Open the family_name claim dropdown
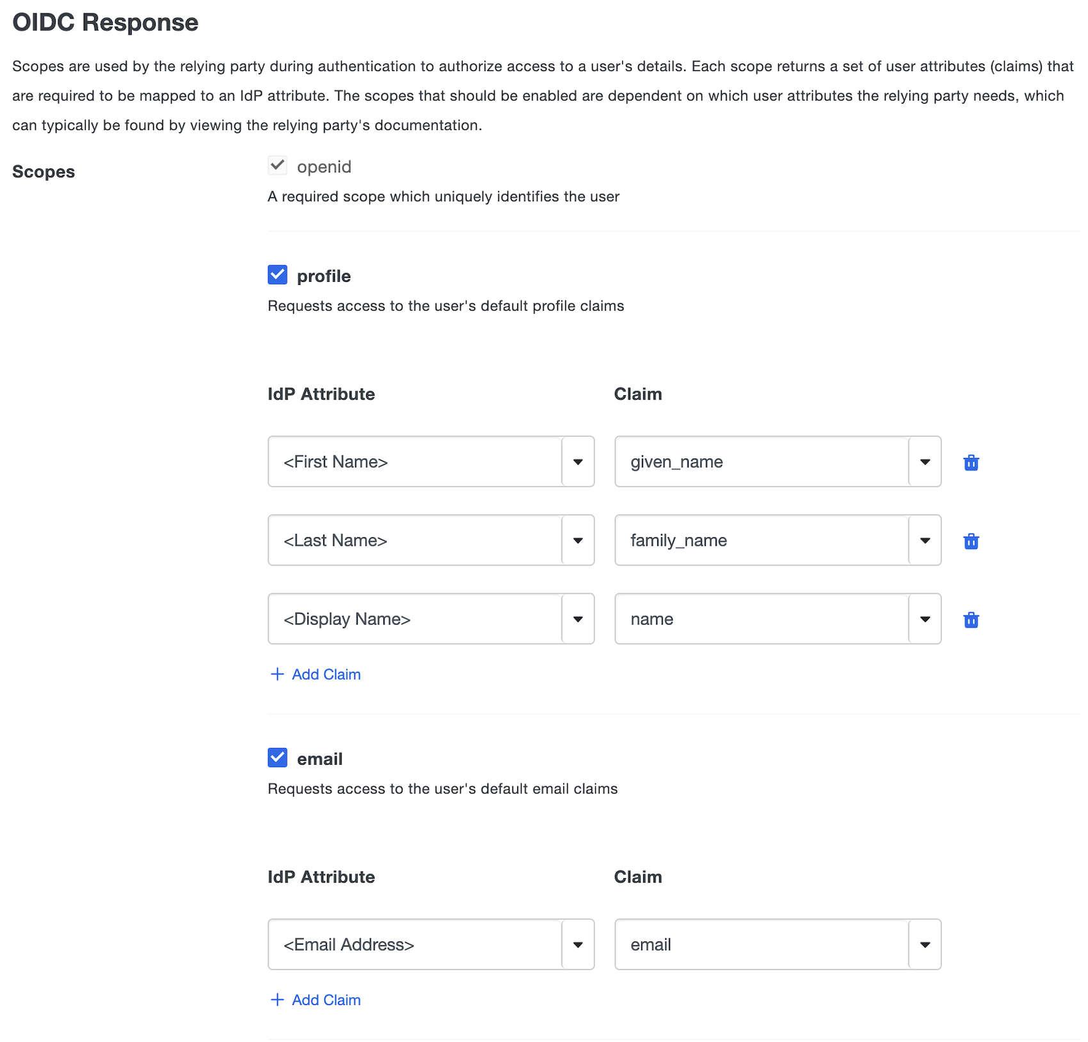 click(924, 541)
